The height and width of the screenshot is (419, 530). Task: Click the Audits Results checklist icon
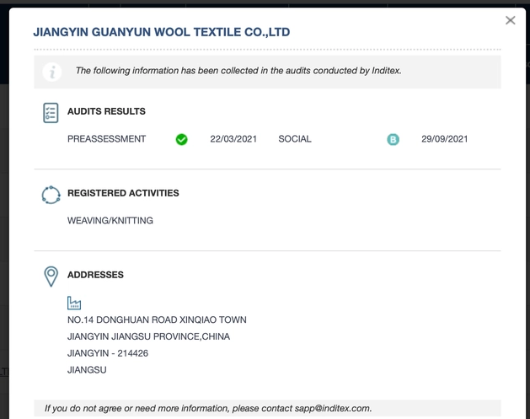[x=51, y=113]
